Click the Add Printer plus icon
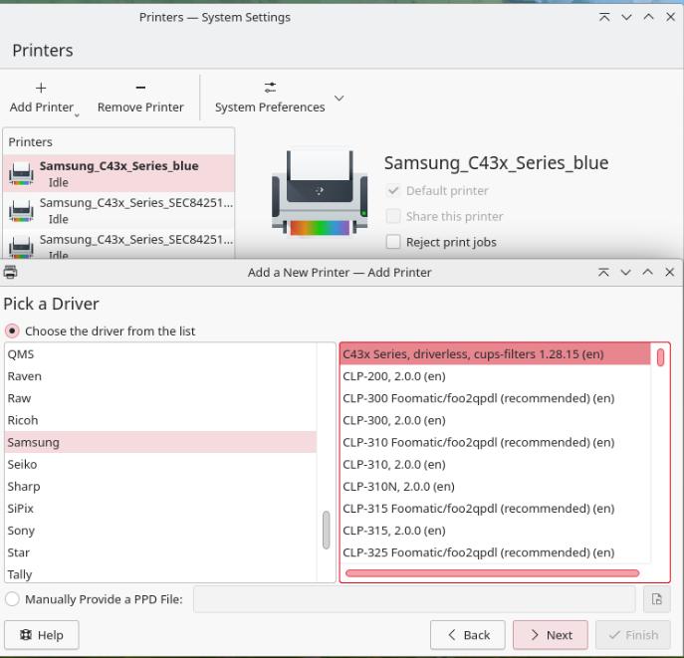This screenshot has width=684, height=658. point(41,88)
